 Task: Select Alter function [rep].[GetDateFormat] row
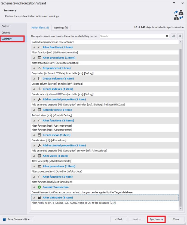pyautogui.click(x=105, y=130)
